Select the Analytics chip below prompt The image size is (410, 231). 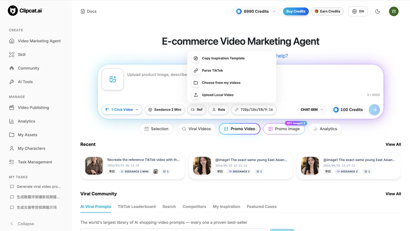click(325, 129)
